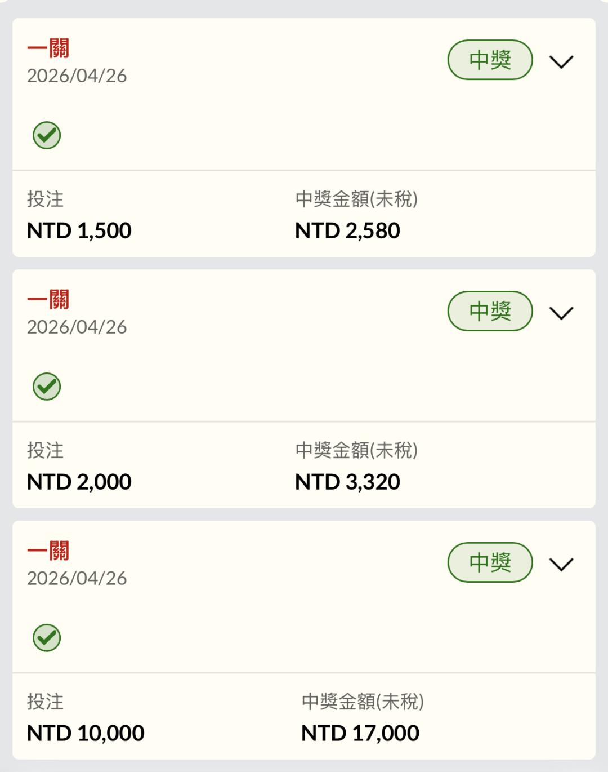Expand the card with NTD 10,000 bet
The height and width of the screenshot is (772, 608).
coord(561,564)
